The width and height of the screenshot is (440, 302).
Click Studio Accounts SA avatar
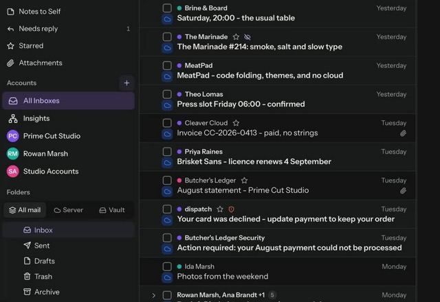coord(12,172)
